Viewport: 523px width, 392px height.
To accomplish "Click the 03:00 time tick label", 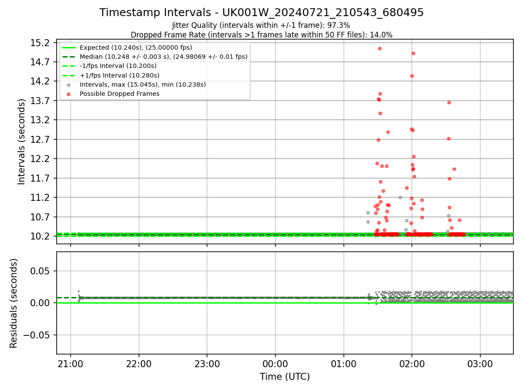I will [480, 364].
